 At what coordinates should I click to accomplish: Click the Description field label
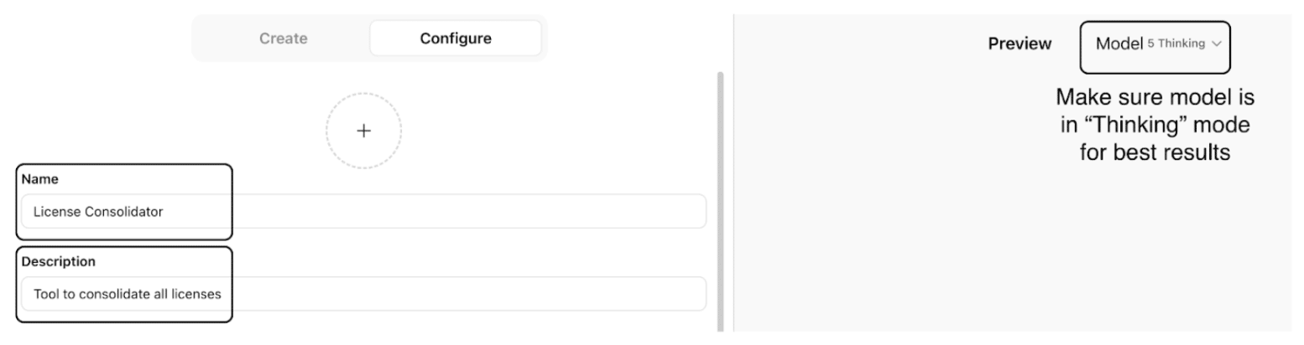(59, 261)
